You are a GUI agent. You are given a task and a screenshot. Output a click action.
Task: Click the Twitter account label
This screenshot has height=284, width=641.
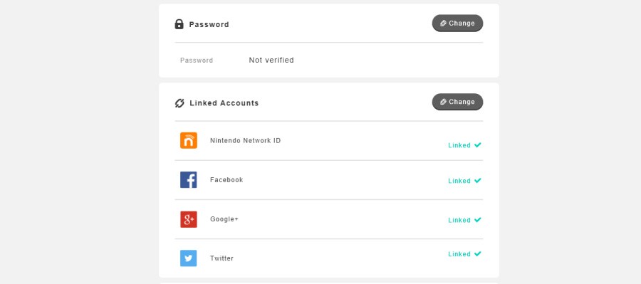[222, 258]
